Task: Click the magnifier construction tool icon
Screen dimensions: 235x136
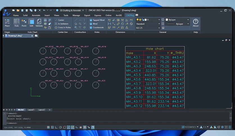Action: click(76, 28)
